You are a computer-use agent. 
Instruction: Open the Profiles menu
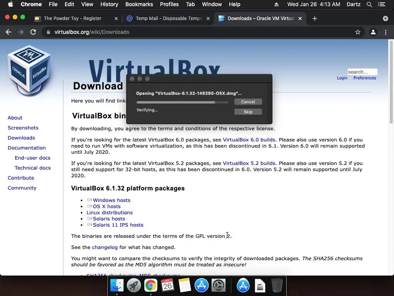pyautogui.click(x=169, y=4)
